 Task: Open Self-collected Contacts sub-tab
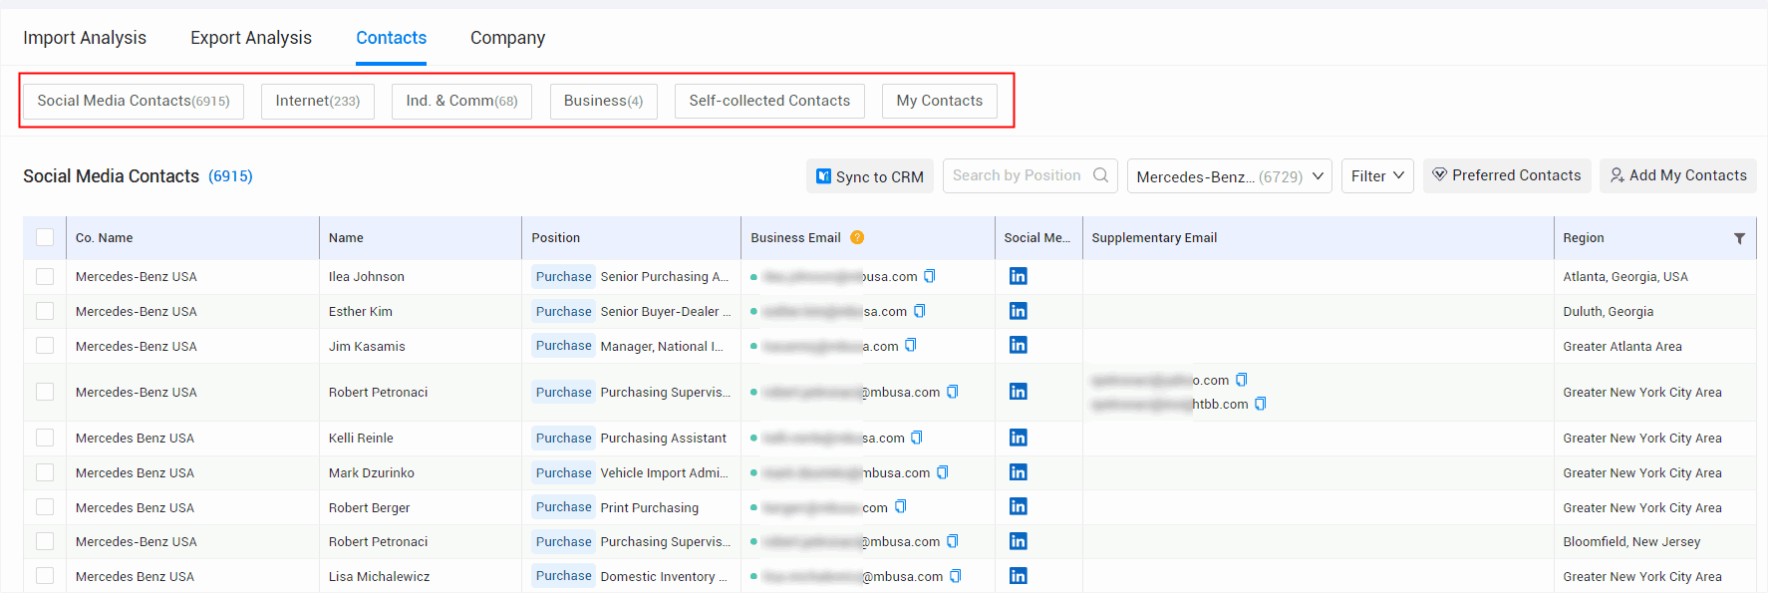(x=769, y=101)
